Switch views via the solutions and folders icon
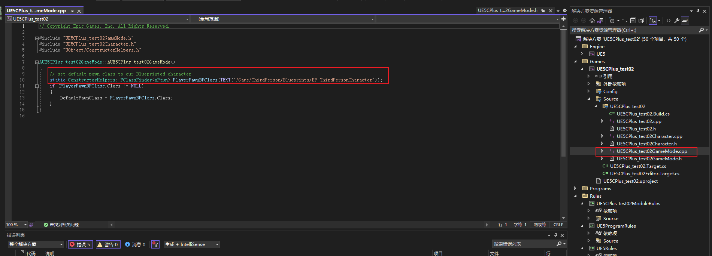 [600, 21]
